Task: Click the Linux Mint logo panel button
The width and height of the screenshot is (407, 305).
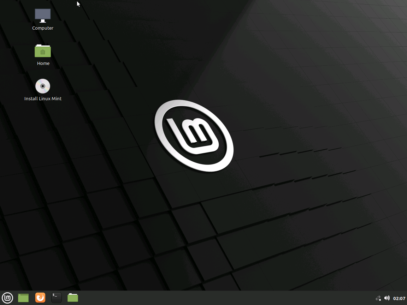Action: click(x=7, y=298)
